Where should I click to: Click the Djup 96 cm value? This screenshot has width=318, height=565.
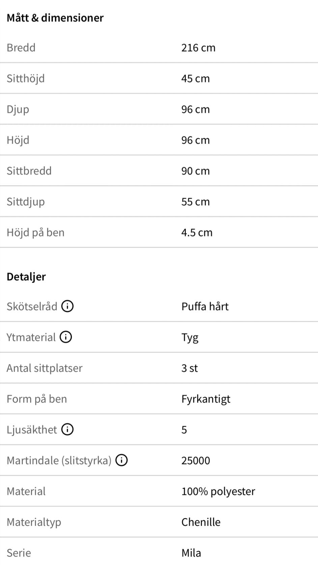[196, 109]
